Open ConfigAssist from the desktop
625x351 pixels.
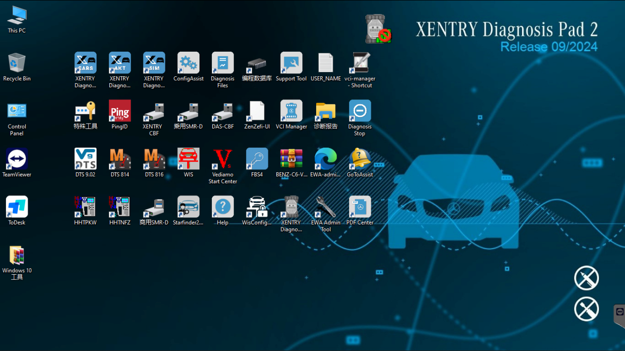188,64
